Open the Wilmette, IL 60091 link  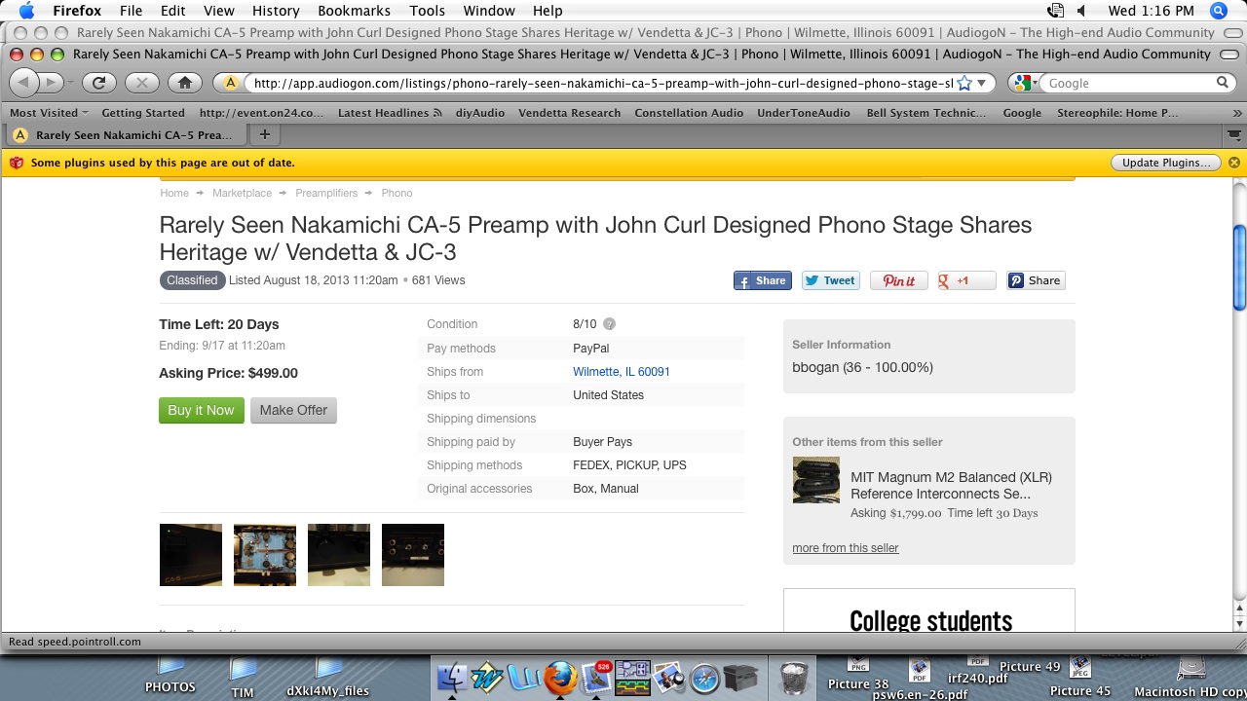pos(622,372)
